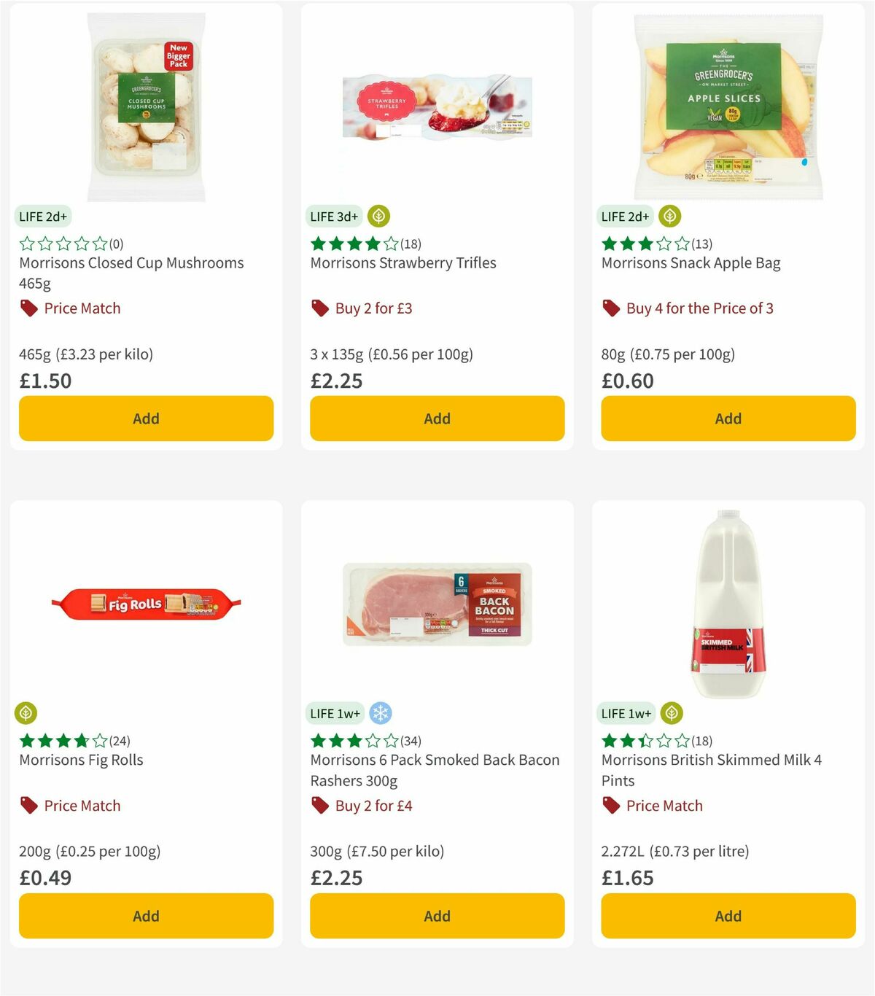
Task: Click the Price Match tag icon under Mushrooms
Action: (x=28, y=308)
